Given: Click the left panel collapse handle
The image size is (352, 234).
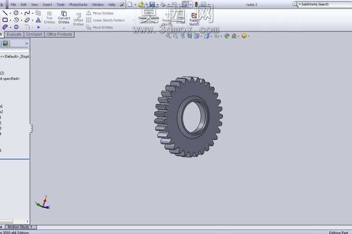Looking at the screenshot, I should pos(31,128).
